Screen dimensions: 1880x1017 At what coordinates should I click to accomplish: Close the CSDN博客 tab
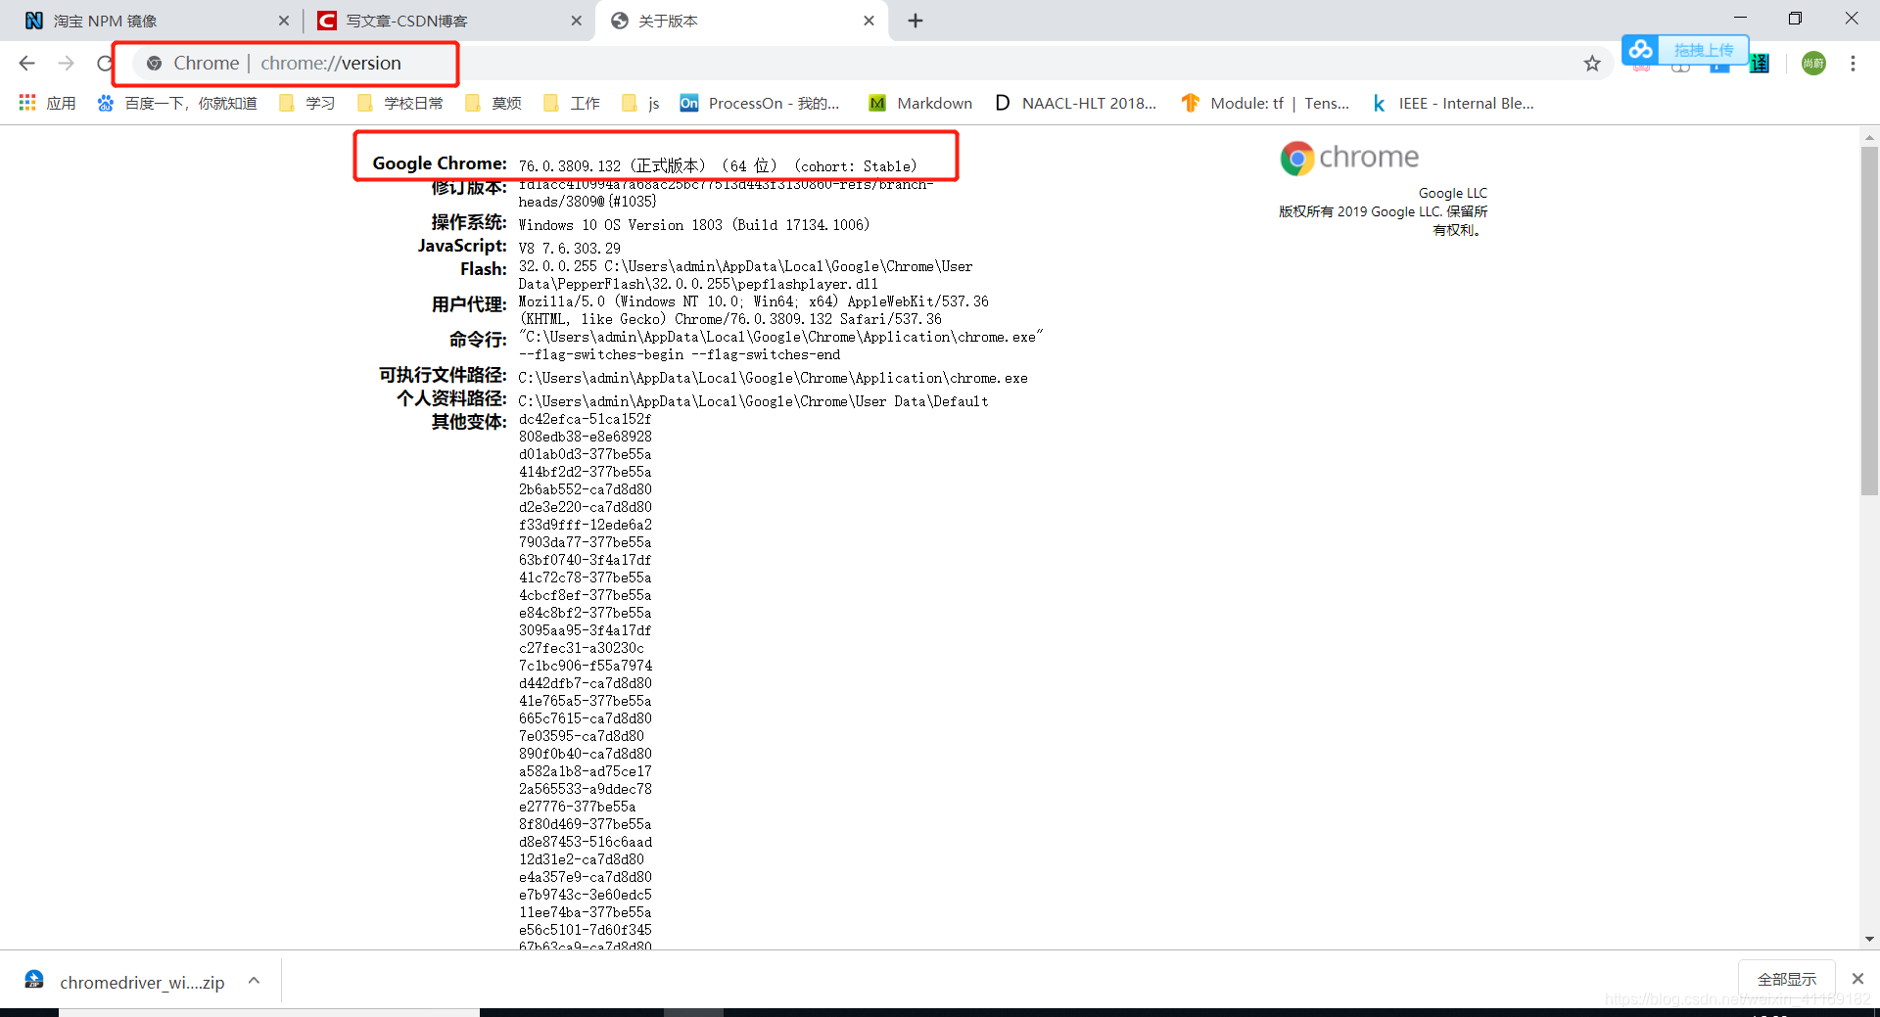576,21
